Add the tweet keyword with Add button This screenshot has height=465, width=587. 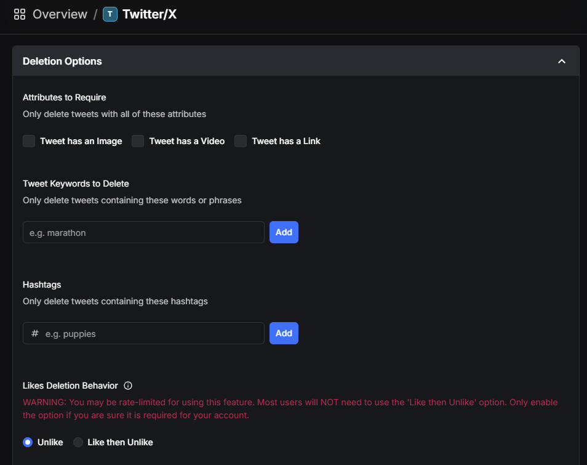point(284,232)
